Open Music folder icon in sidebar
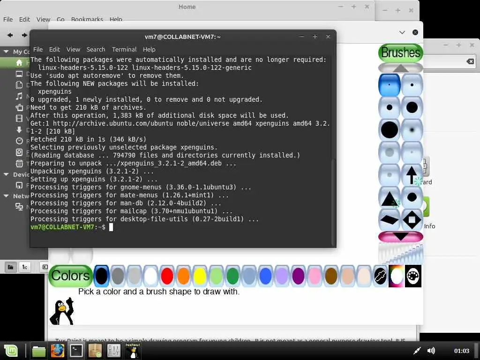480x360 pixels. pyautogui.click(x=19, y=96)
